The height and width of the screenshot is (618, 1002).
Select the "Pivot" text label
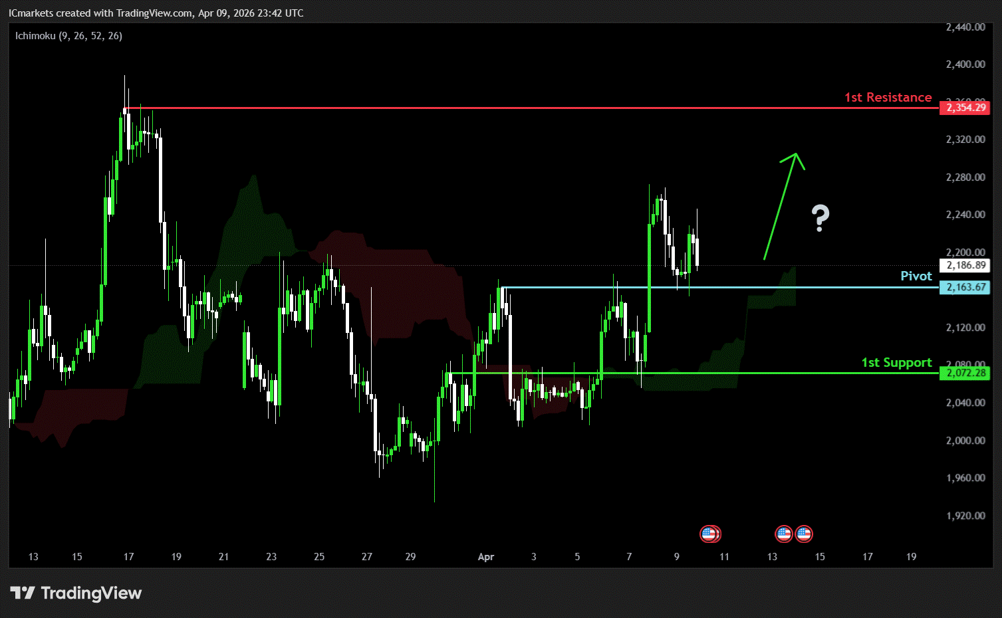pos(916,276)
